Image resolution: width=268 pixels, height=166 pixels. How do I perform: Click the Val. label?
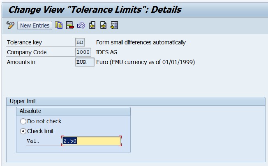33,141
